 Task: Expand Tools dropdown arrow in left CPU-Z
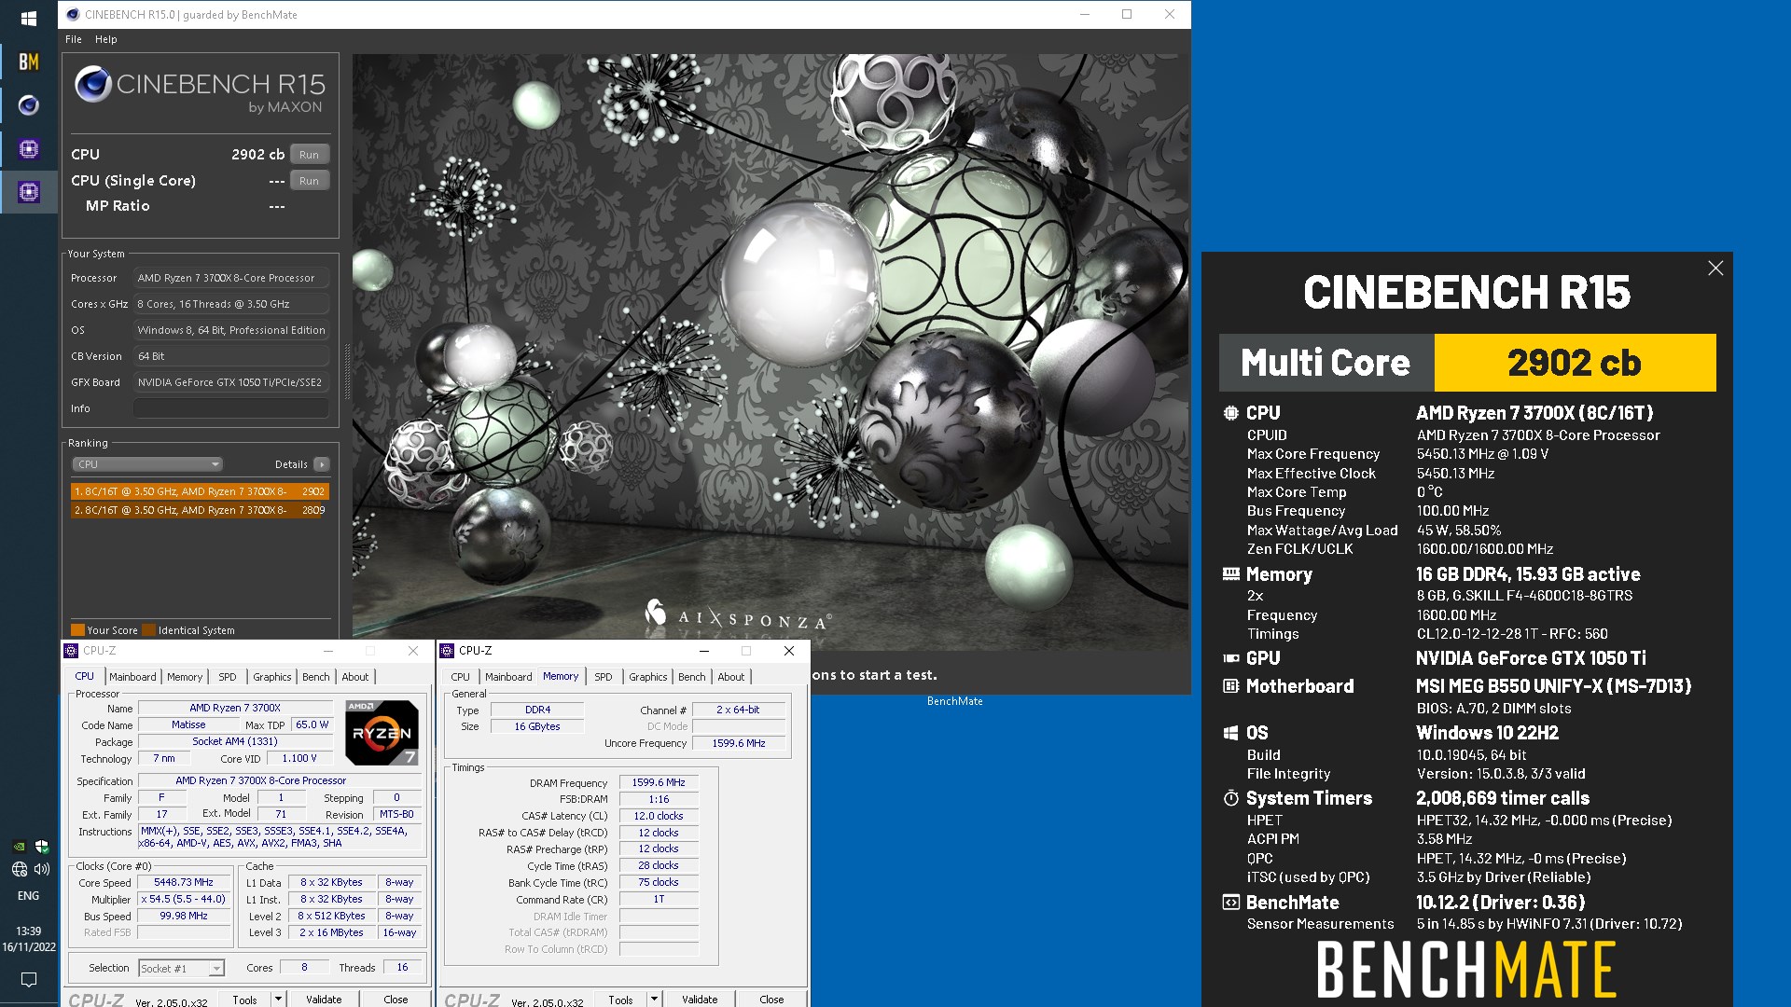pyautogui.click(x=277, y=1000)
